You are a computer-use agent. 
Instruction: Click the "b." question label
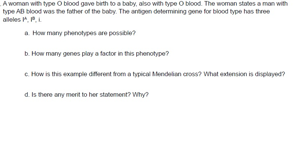[27, 54]
